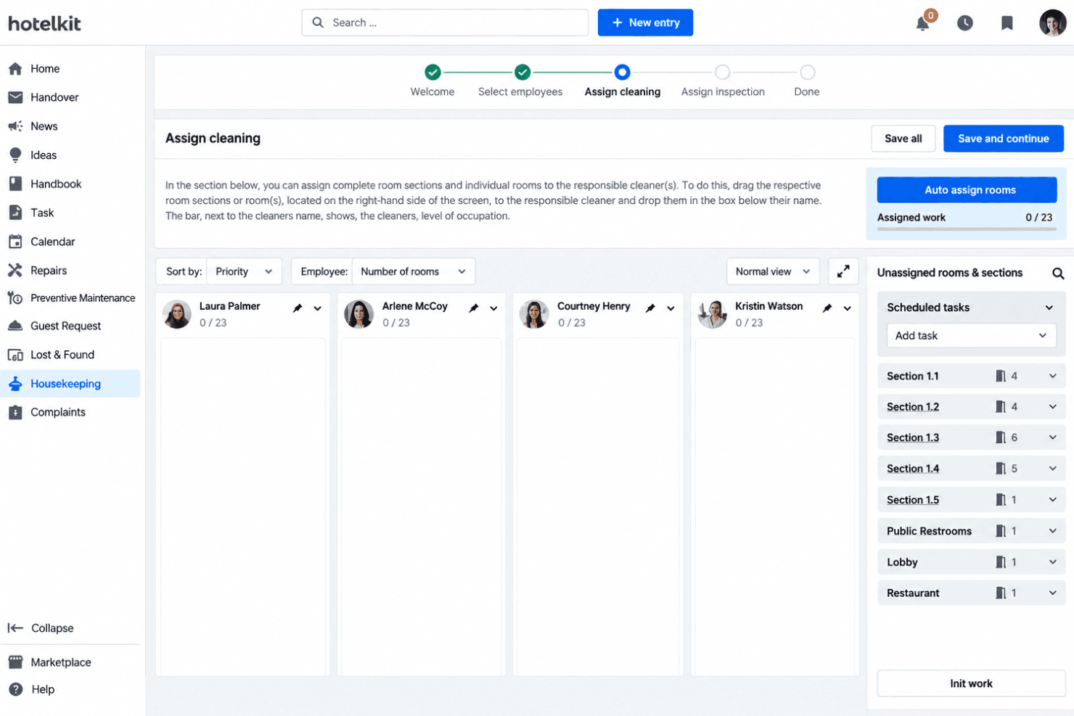Pin Kristin Watson's column
This screenshot has height=716, width=1074.
click(827, 308)
